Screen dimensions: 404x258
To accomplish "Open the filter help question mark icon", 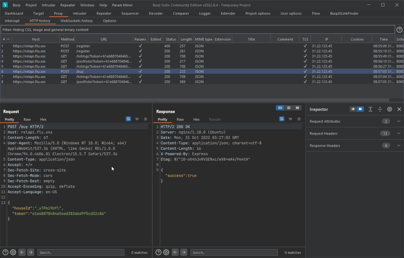I will [x=399, y=30].
